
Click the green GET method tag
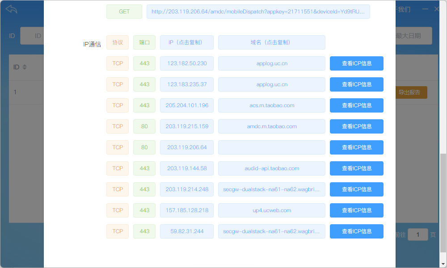[x=124, y=12]
